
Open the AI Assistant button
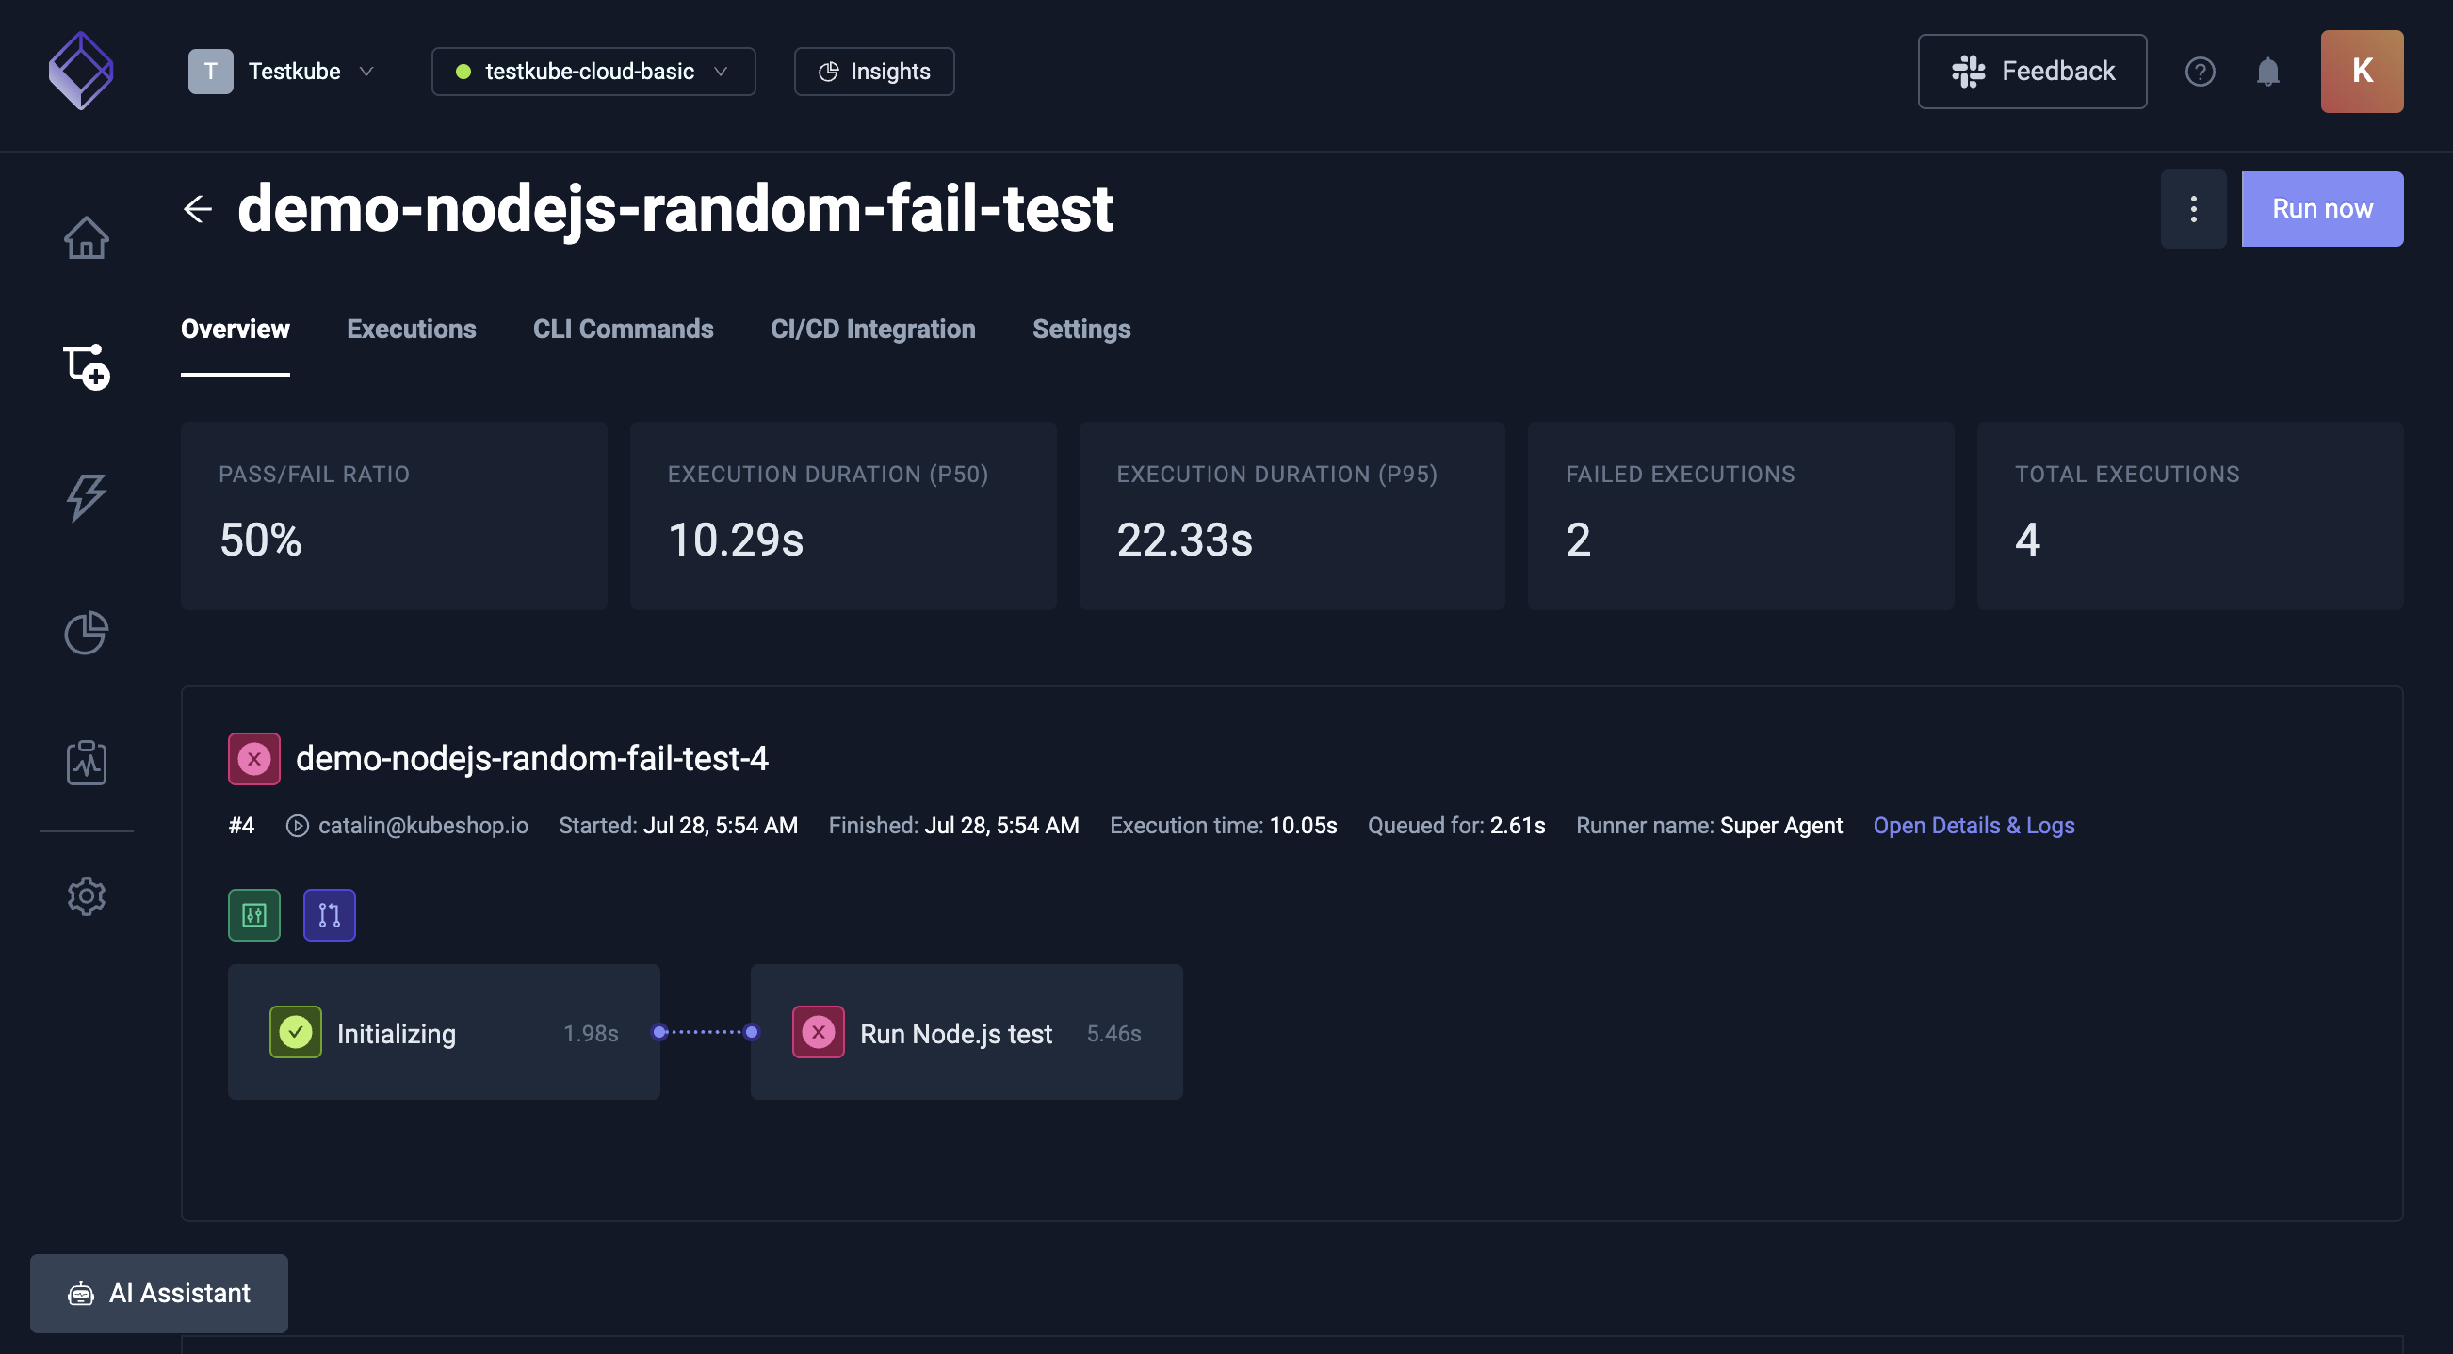point(159,1292)
